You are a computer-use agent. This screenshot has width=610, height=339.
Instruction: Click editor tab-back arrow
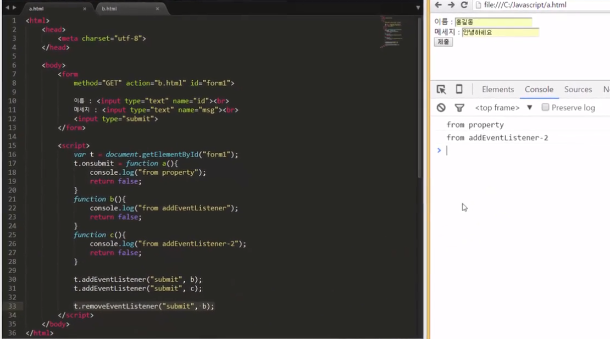point(7,8)
